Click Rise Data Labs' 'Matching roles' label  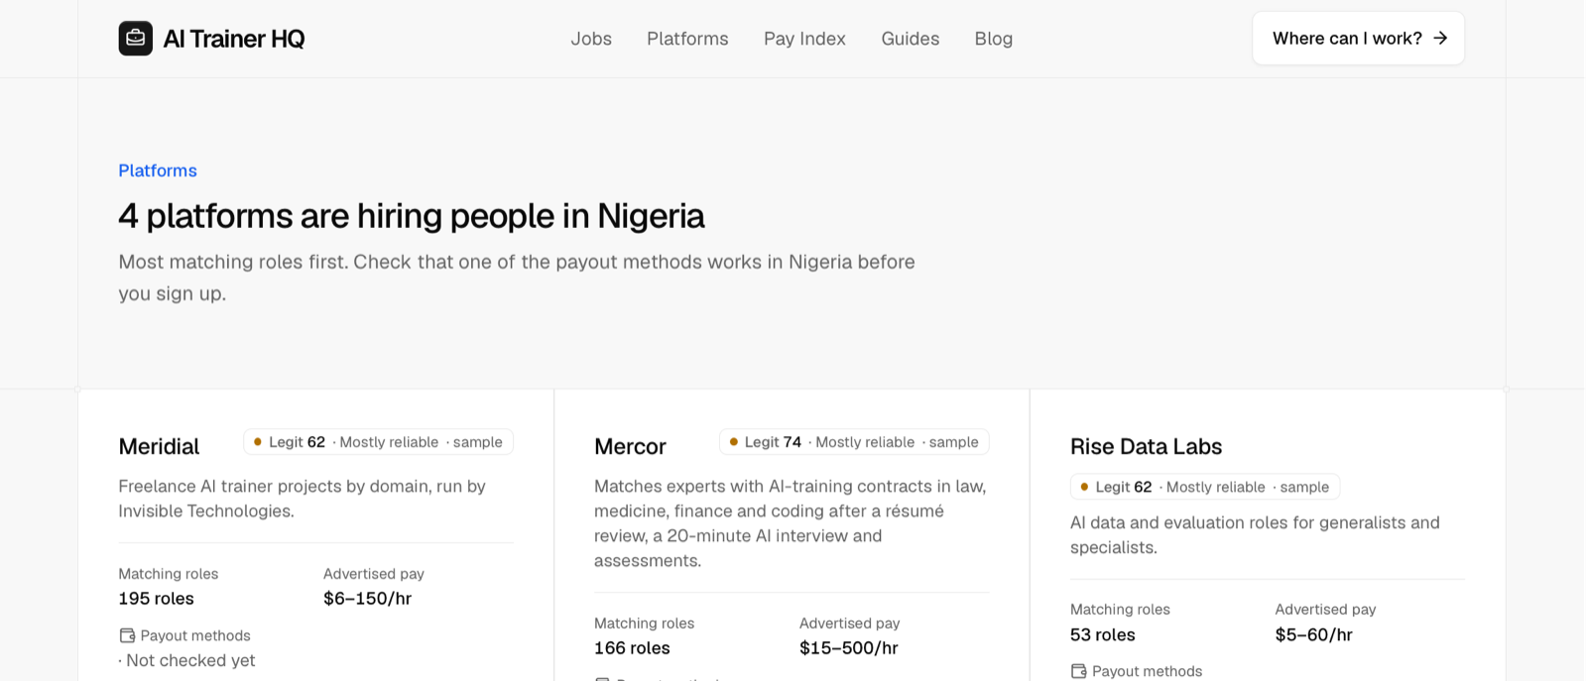point(1120,610)
